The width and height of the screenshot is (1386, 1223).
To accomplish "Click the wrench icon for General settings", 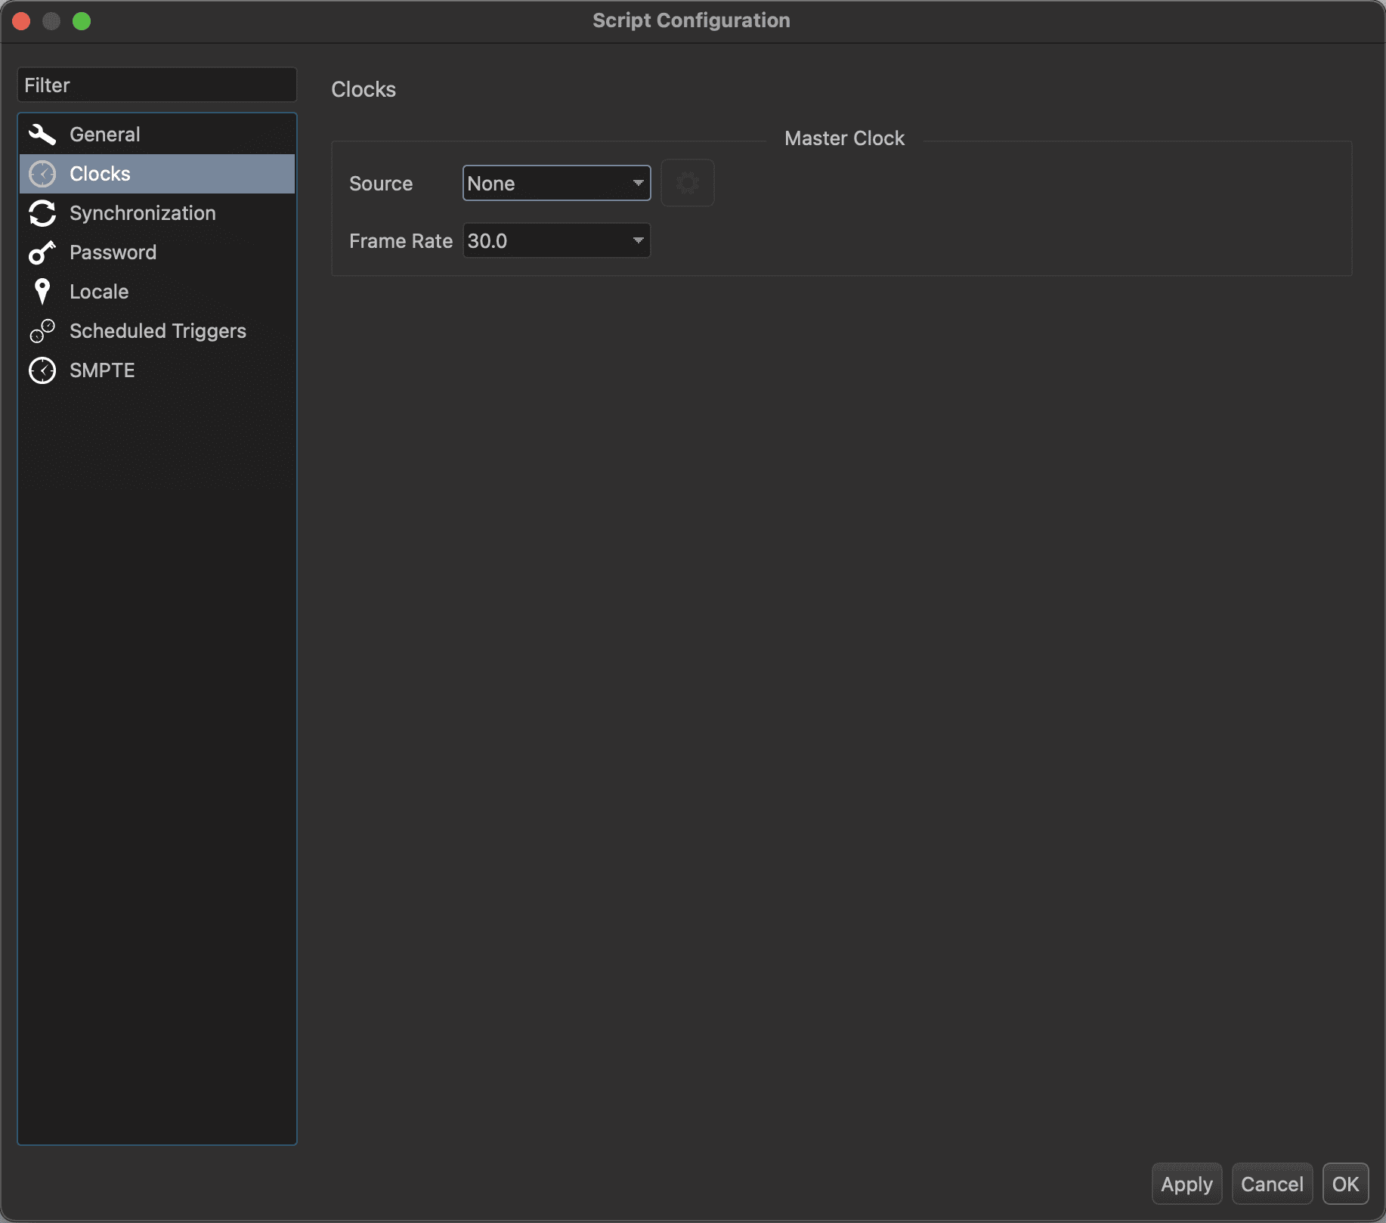I will tap(42, 135).
